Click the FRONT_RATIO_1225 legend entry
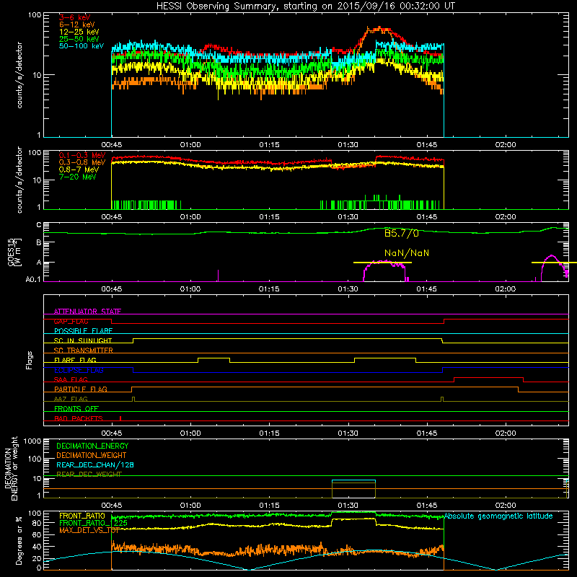The image size is (577, 577). coord(93,523)
